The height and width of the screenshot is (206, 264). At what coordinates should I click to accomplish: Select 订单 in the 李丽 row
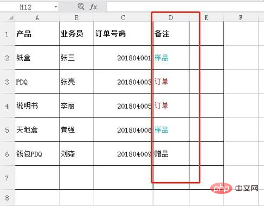click(171, 106)
